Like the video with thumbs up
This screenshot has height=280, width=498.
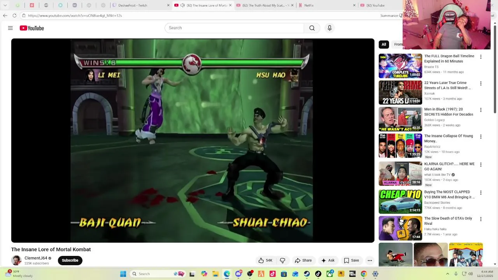click(x=265, y=261)
